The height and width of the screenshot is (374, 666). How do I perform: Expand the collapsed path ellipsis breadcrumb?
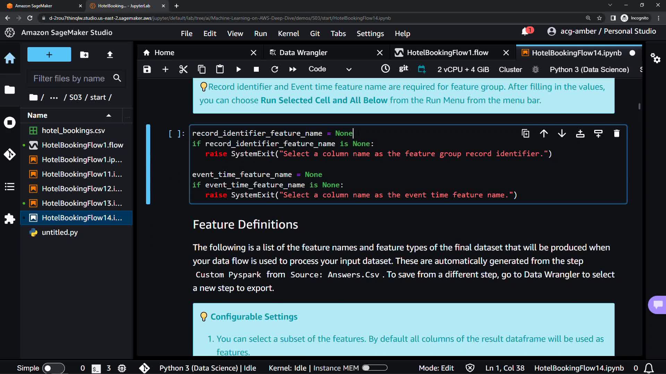54,98
